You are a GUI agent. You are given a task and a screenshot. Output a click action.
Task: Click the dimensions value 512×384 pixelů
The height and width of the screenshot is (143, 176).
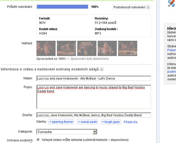point(105,23)
